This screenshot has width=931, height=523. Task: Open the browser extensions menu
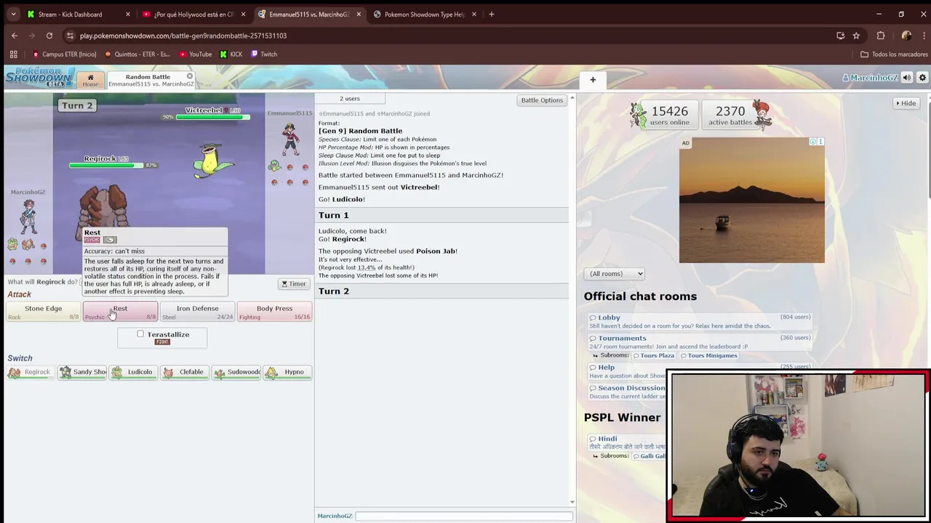881,36
